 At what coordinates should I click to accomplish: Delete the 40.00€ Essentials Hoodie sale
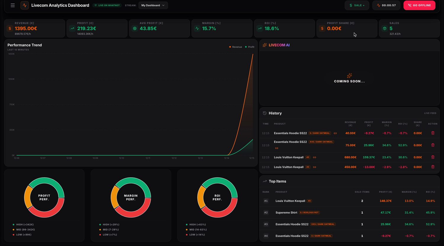click(433, 133)
